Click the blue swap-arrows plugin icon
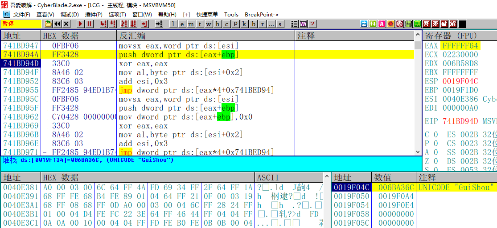 coord(364,24)
